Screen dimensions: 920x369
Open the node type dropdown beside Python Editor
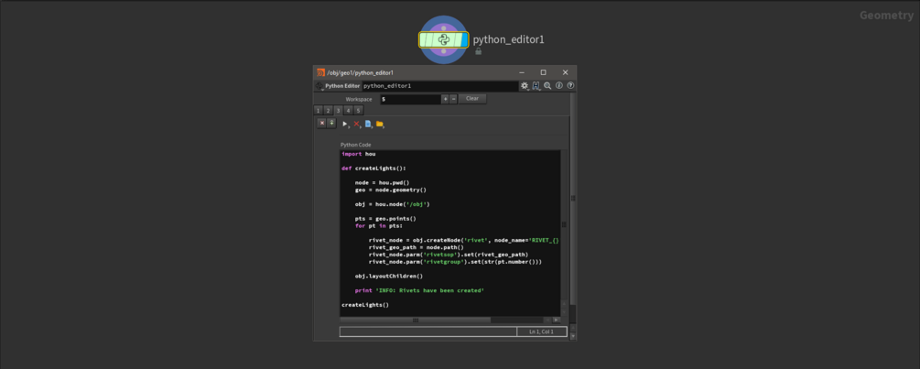tap(319, 86)
